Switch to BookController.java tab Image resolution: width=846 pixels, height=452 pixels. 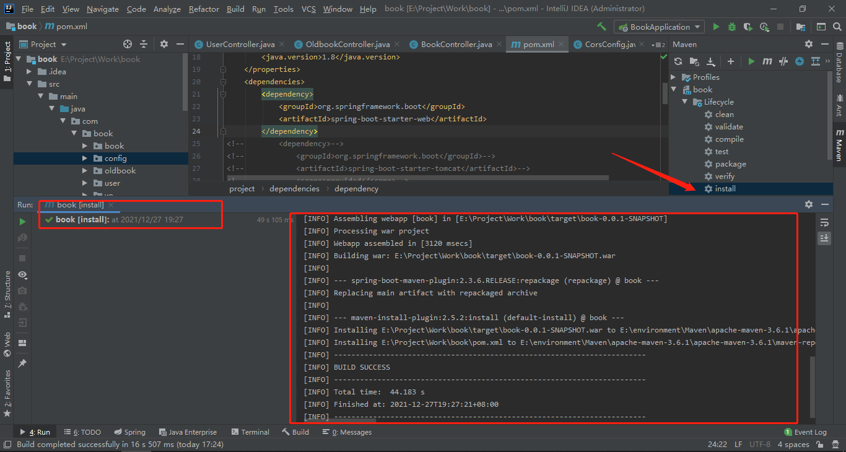pos(456,44)
